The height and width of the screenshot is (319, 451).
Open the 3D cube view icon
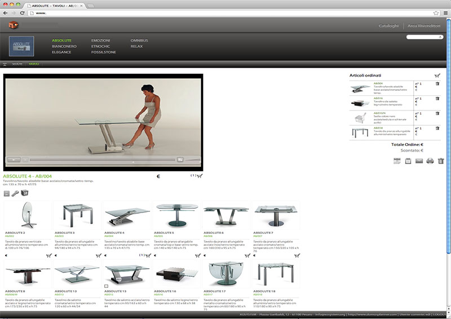(x=24, y=193)
